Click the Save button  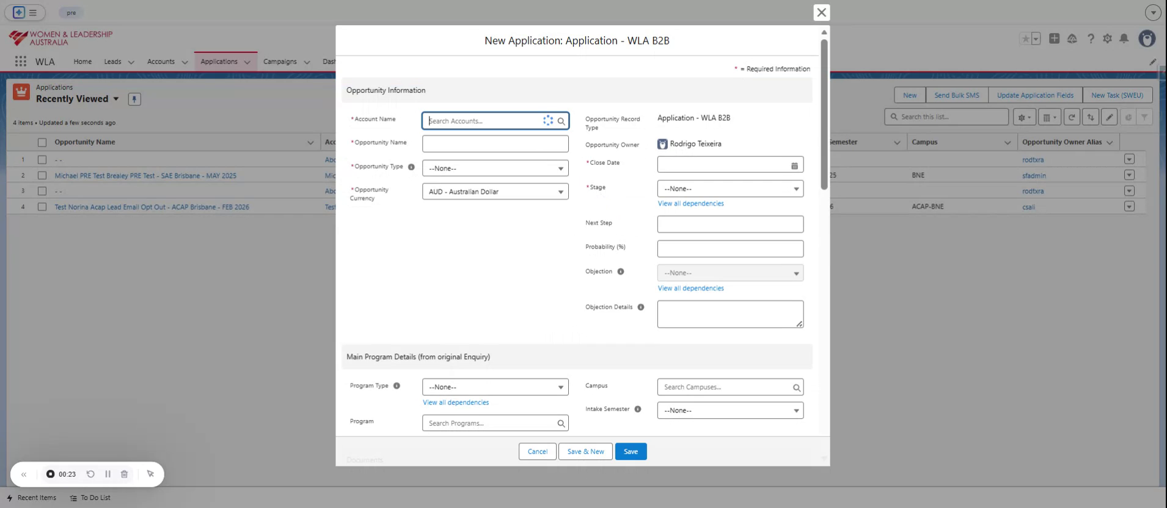click(631, 452)
